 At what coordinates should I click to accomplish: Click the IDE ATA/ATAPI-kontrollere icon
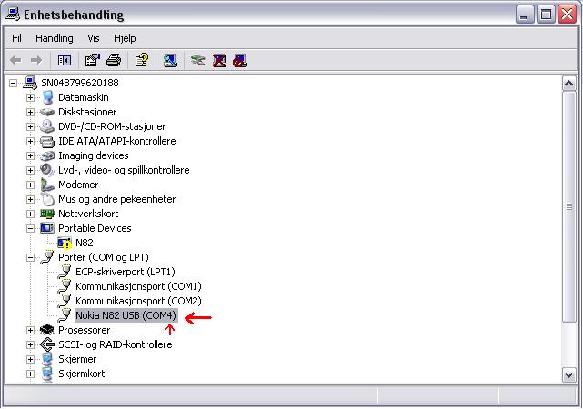click(47, 141)
